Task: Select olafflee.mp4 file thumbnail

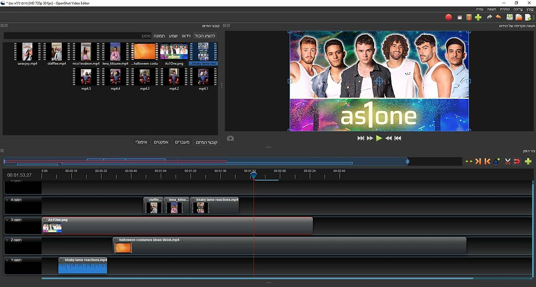Action: 57,51
